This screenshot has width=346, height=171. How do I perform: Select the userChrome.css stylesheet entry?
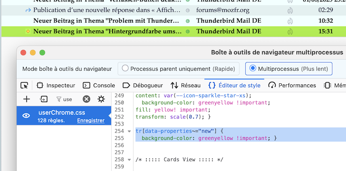click(x=64, y=116)
